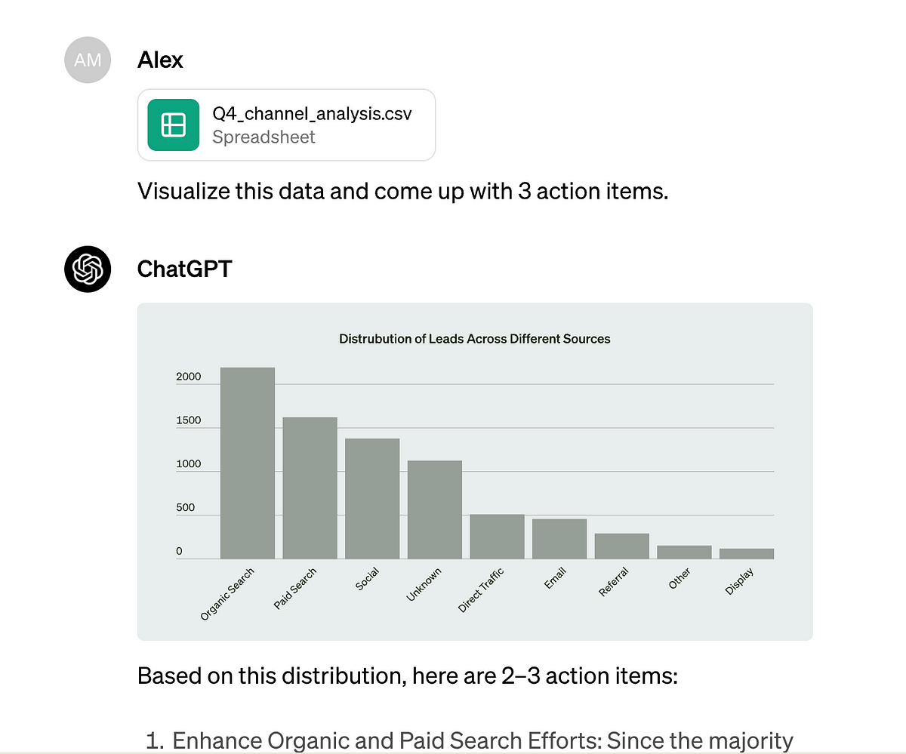
Task: Click the Organic Search bar
Action: (x=247, y=463)
